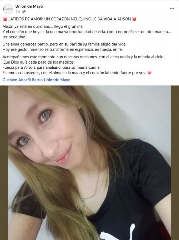Open the Unión de Mayo profile avatar
Screen dimensions: 179x240
[x=8, y=9]
